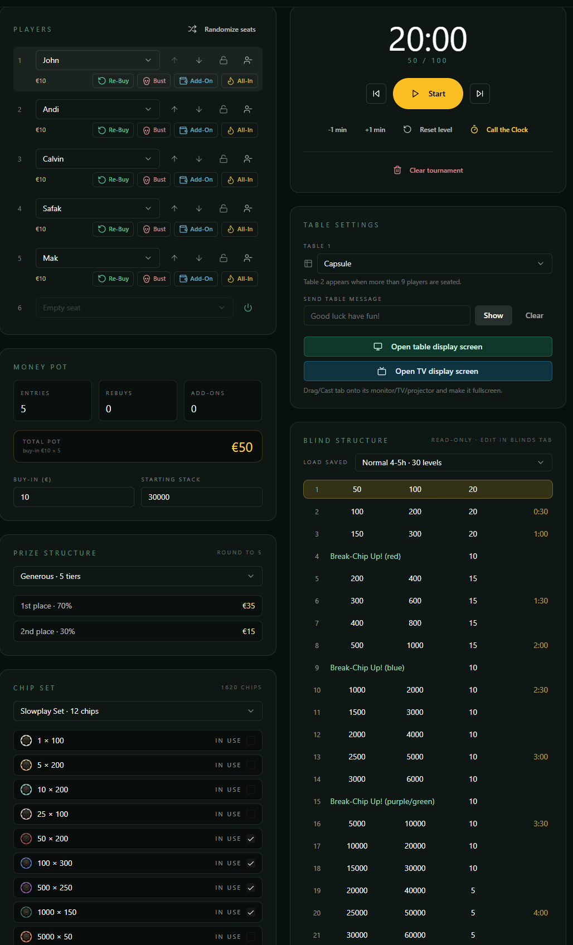Image resolution: width=573 pixels, height=945 pixels.
Task: Open the Calvin player dropdown
Action: pos(98,159)
